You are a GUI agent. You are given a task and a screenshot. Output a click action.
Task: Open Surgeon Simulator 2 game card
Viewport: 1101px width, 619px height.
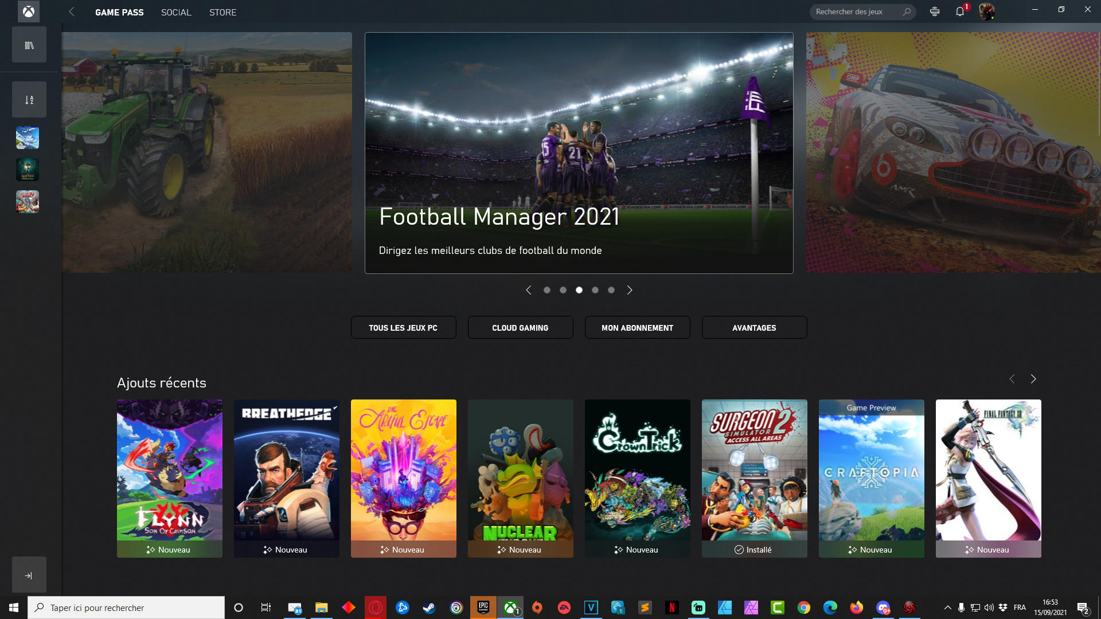pyautogui.click(x=755, y=479)
